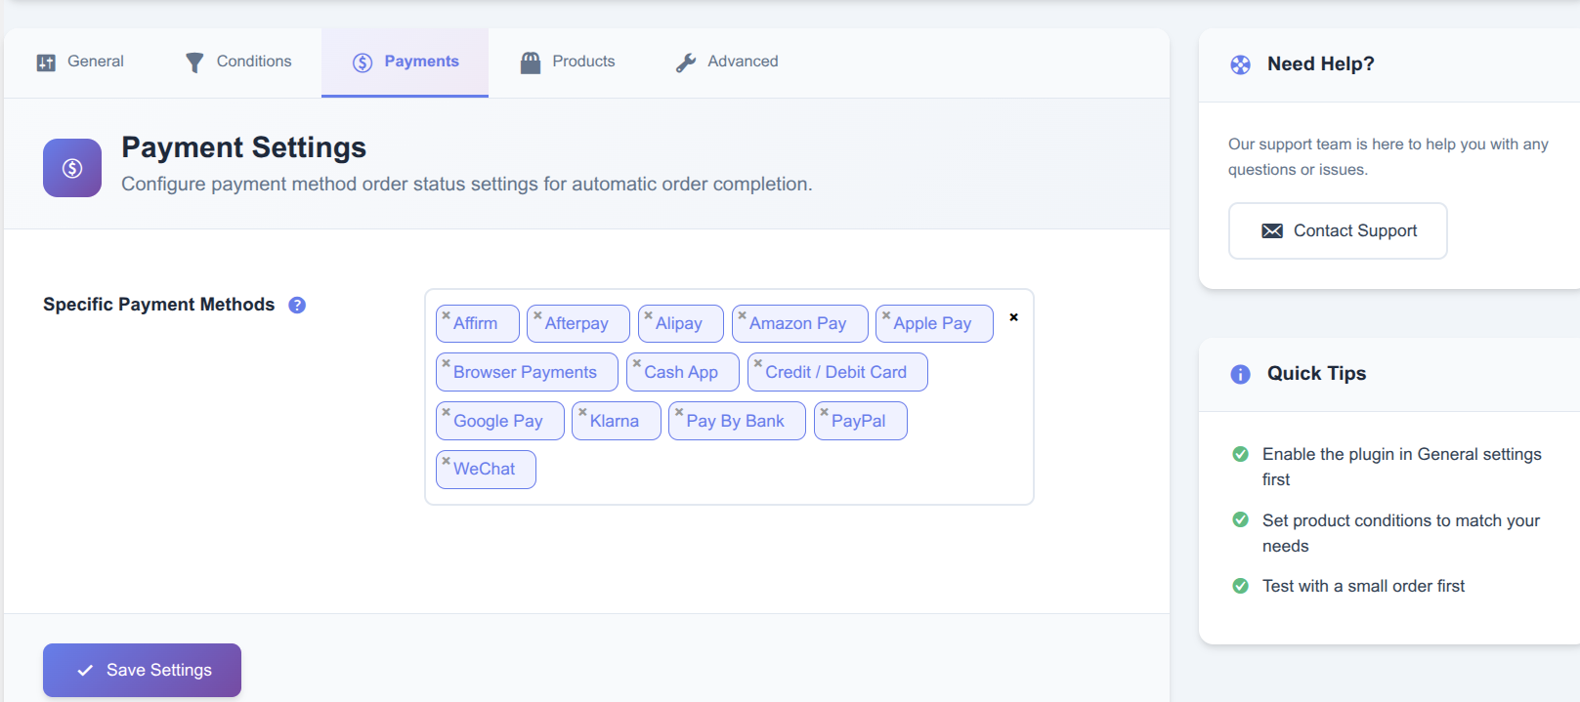Remove the WeChat payment tag
Viewport: 1580px width, 702px height.
(446, 461)
